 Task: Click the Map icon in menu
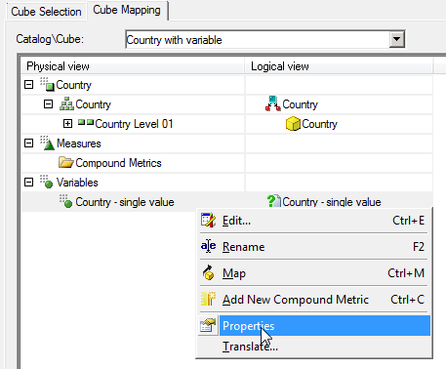coord(208,272)
